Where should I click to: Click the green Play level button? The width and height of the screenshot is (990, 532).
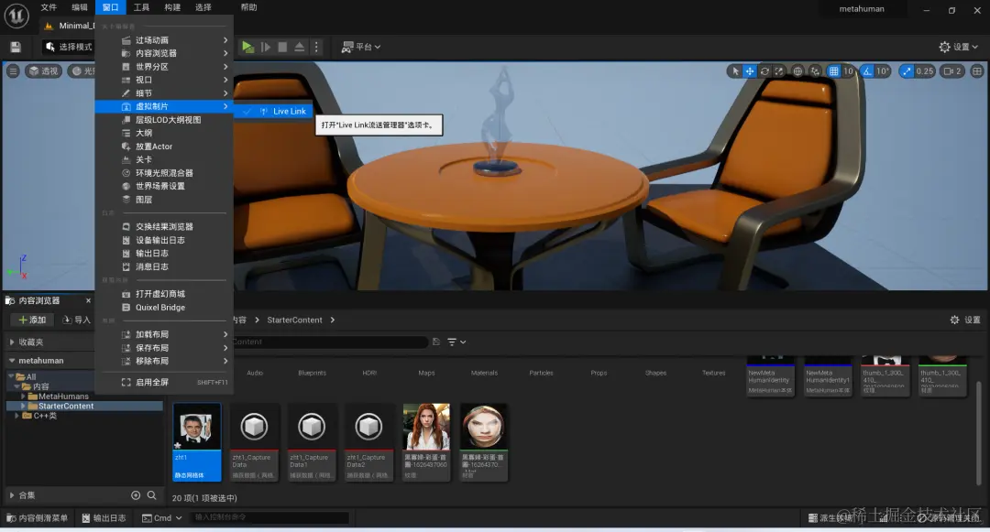click(247, 47)
